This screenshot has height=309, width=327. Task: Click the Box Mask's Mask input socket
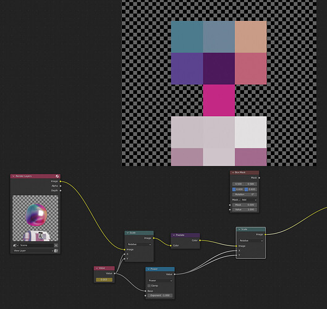pos(230,205)
